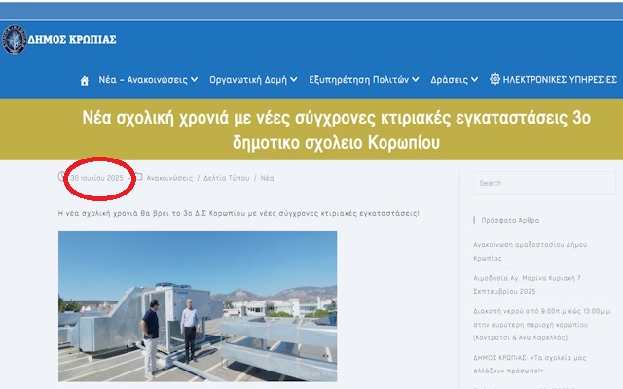Click the clock icon beside the post date
This screenshot has width=623, height=389.
(x=62, y=178)
